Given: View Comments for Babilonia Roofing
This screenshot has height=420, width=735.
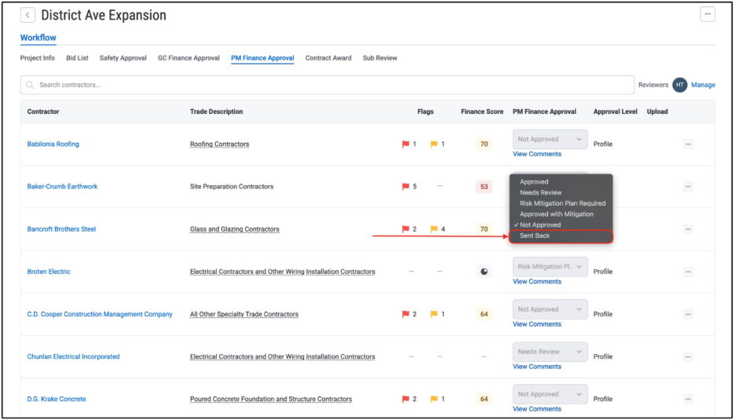Looking at the screenshot, I should coord(536,154).
